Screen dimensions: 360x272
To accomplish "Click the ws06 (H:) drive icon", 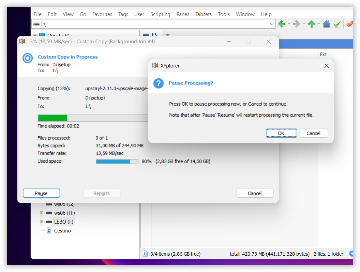I will [49, 213].
